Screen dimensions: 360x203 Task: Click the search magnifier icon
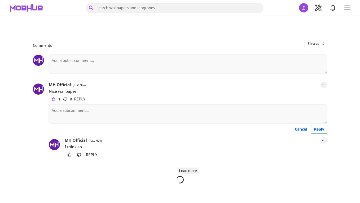click(x=91, y=8)
